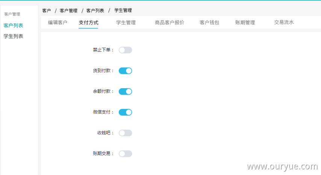
Task: Go to 客户列表 via the breadcrumb
Action: coord(95,11)
